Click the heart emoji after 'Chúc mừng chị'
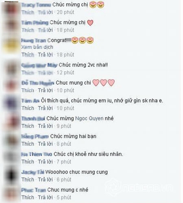The width and height of the screenshot is (183, 203). pyautogui.click(x=90, y=22)
